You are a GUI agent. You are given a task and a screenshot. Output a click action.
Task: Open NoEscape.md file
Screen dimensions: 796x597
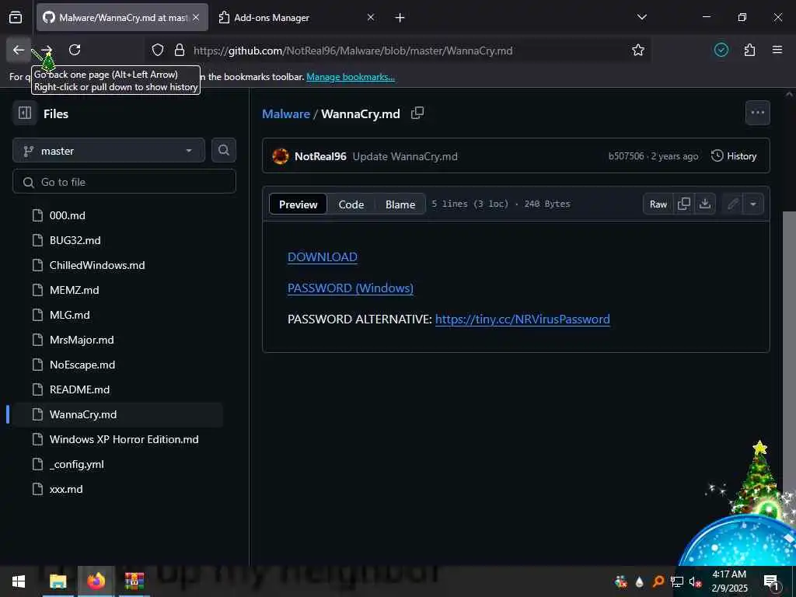pyautogui.click(x=82, y=365)
